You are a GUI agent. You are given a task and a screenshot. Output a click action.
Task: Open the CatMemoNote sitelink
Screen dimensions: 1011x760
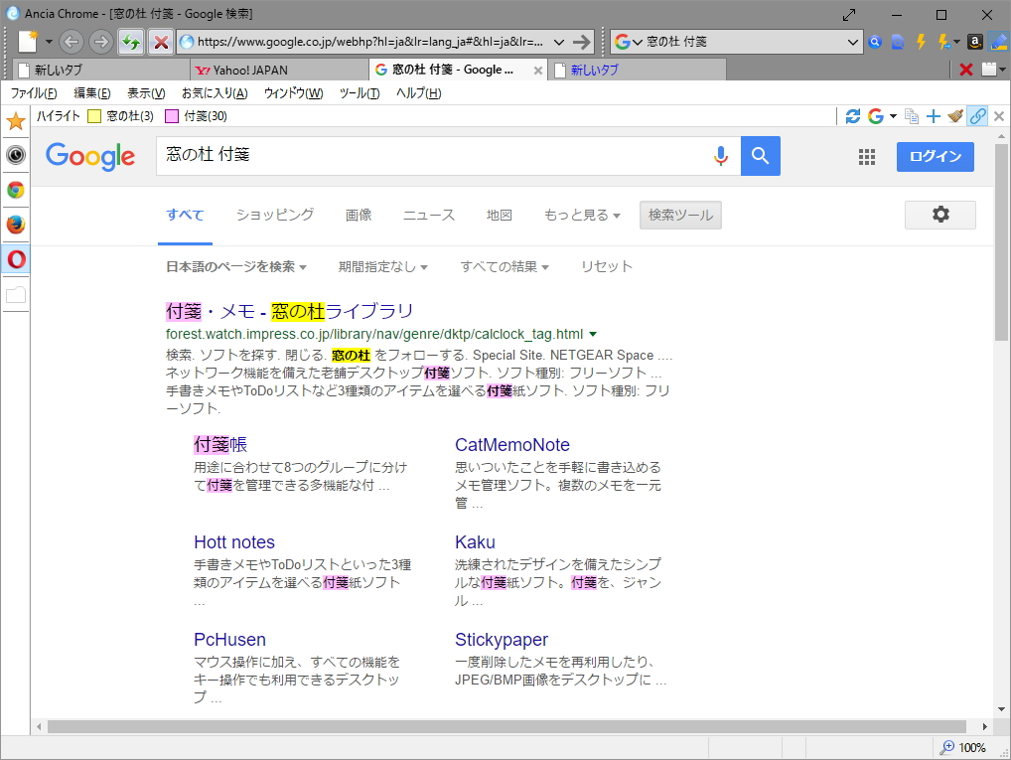[511, 444]
